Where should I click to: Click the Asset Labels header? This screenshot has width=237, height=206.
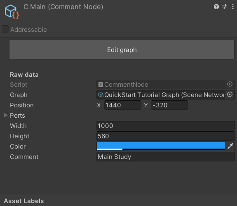(24, 201)
